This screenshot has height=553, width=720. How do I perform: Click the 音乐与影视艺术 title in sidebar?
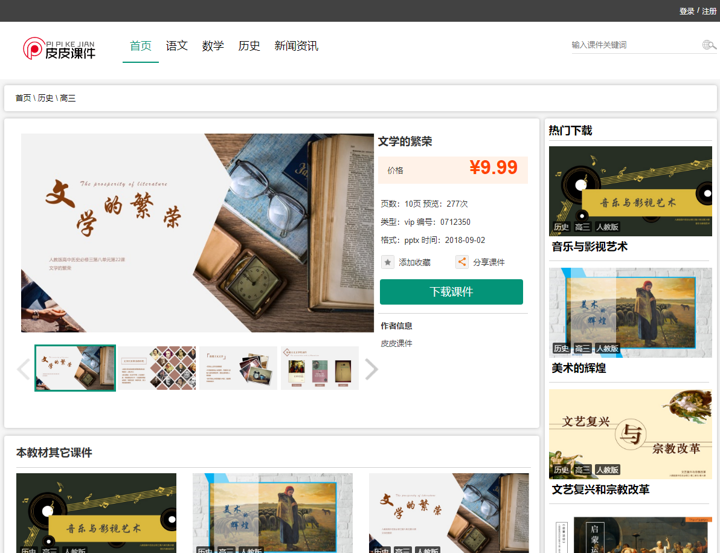[590, 247]
